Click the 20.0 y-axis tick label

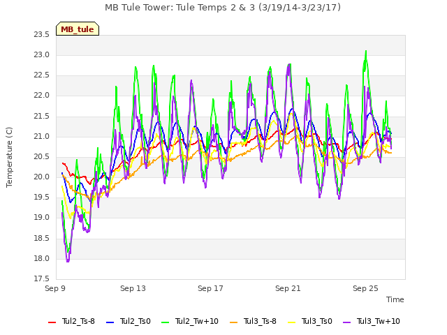click(x=42, y=177)
